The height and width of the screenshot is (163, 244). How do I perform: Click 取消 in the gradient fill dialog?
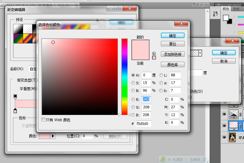(x=224, y=61)
